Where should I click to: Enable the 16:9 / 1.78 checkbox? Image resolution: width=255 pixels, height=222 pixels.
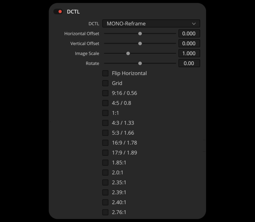[105, 143]
